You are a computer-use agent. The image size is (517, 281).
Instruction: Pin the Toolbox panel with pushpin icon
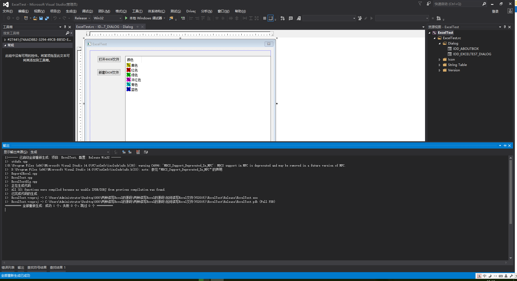click(65, 27)
